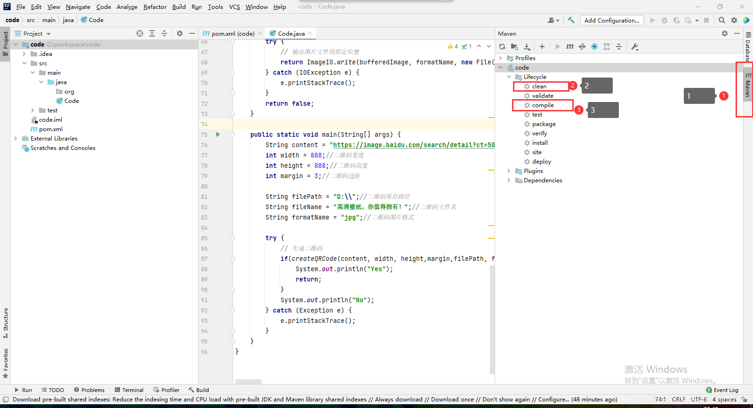
Task: Collapse Maven Lifecycle node
Action: pyautogui.click(x=509, y=77)
